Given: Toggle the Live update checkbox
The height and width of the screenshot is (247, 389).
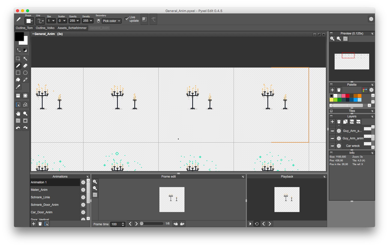Looking at the screenshot, I should coord(127,19).
